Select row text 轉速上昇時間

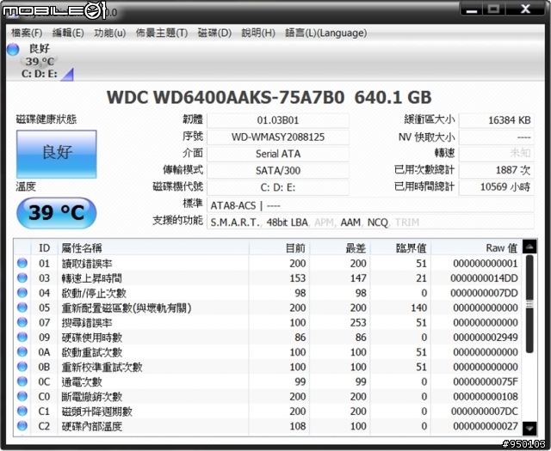pyautogui.click(x=92, y=278)
